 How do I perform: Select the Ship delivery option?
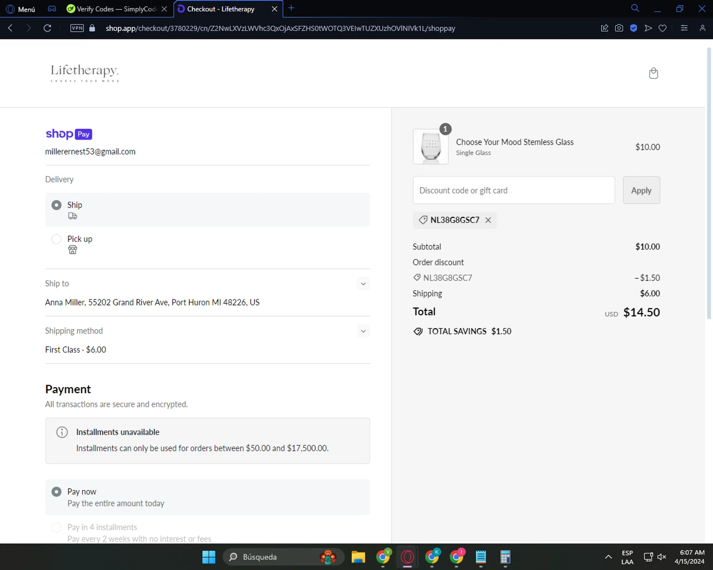coord(208,210)
